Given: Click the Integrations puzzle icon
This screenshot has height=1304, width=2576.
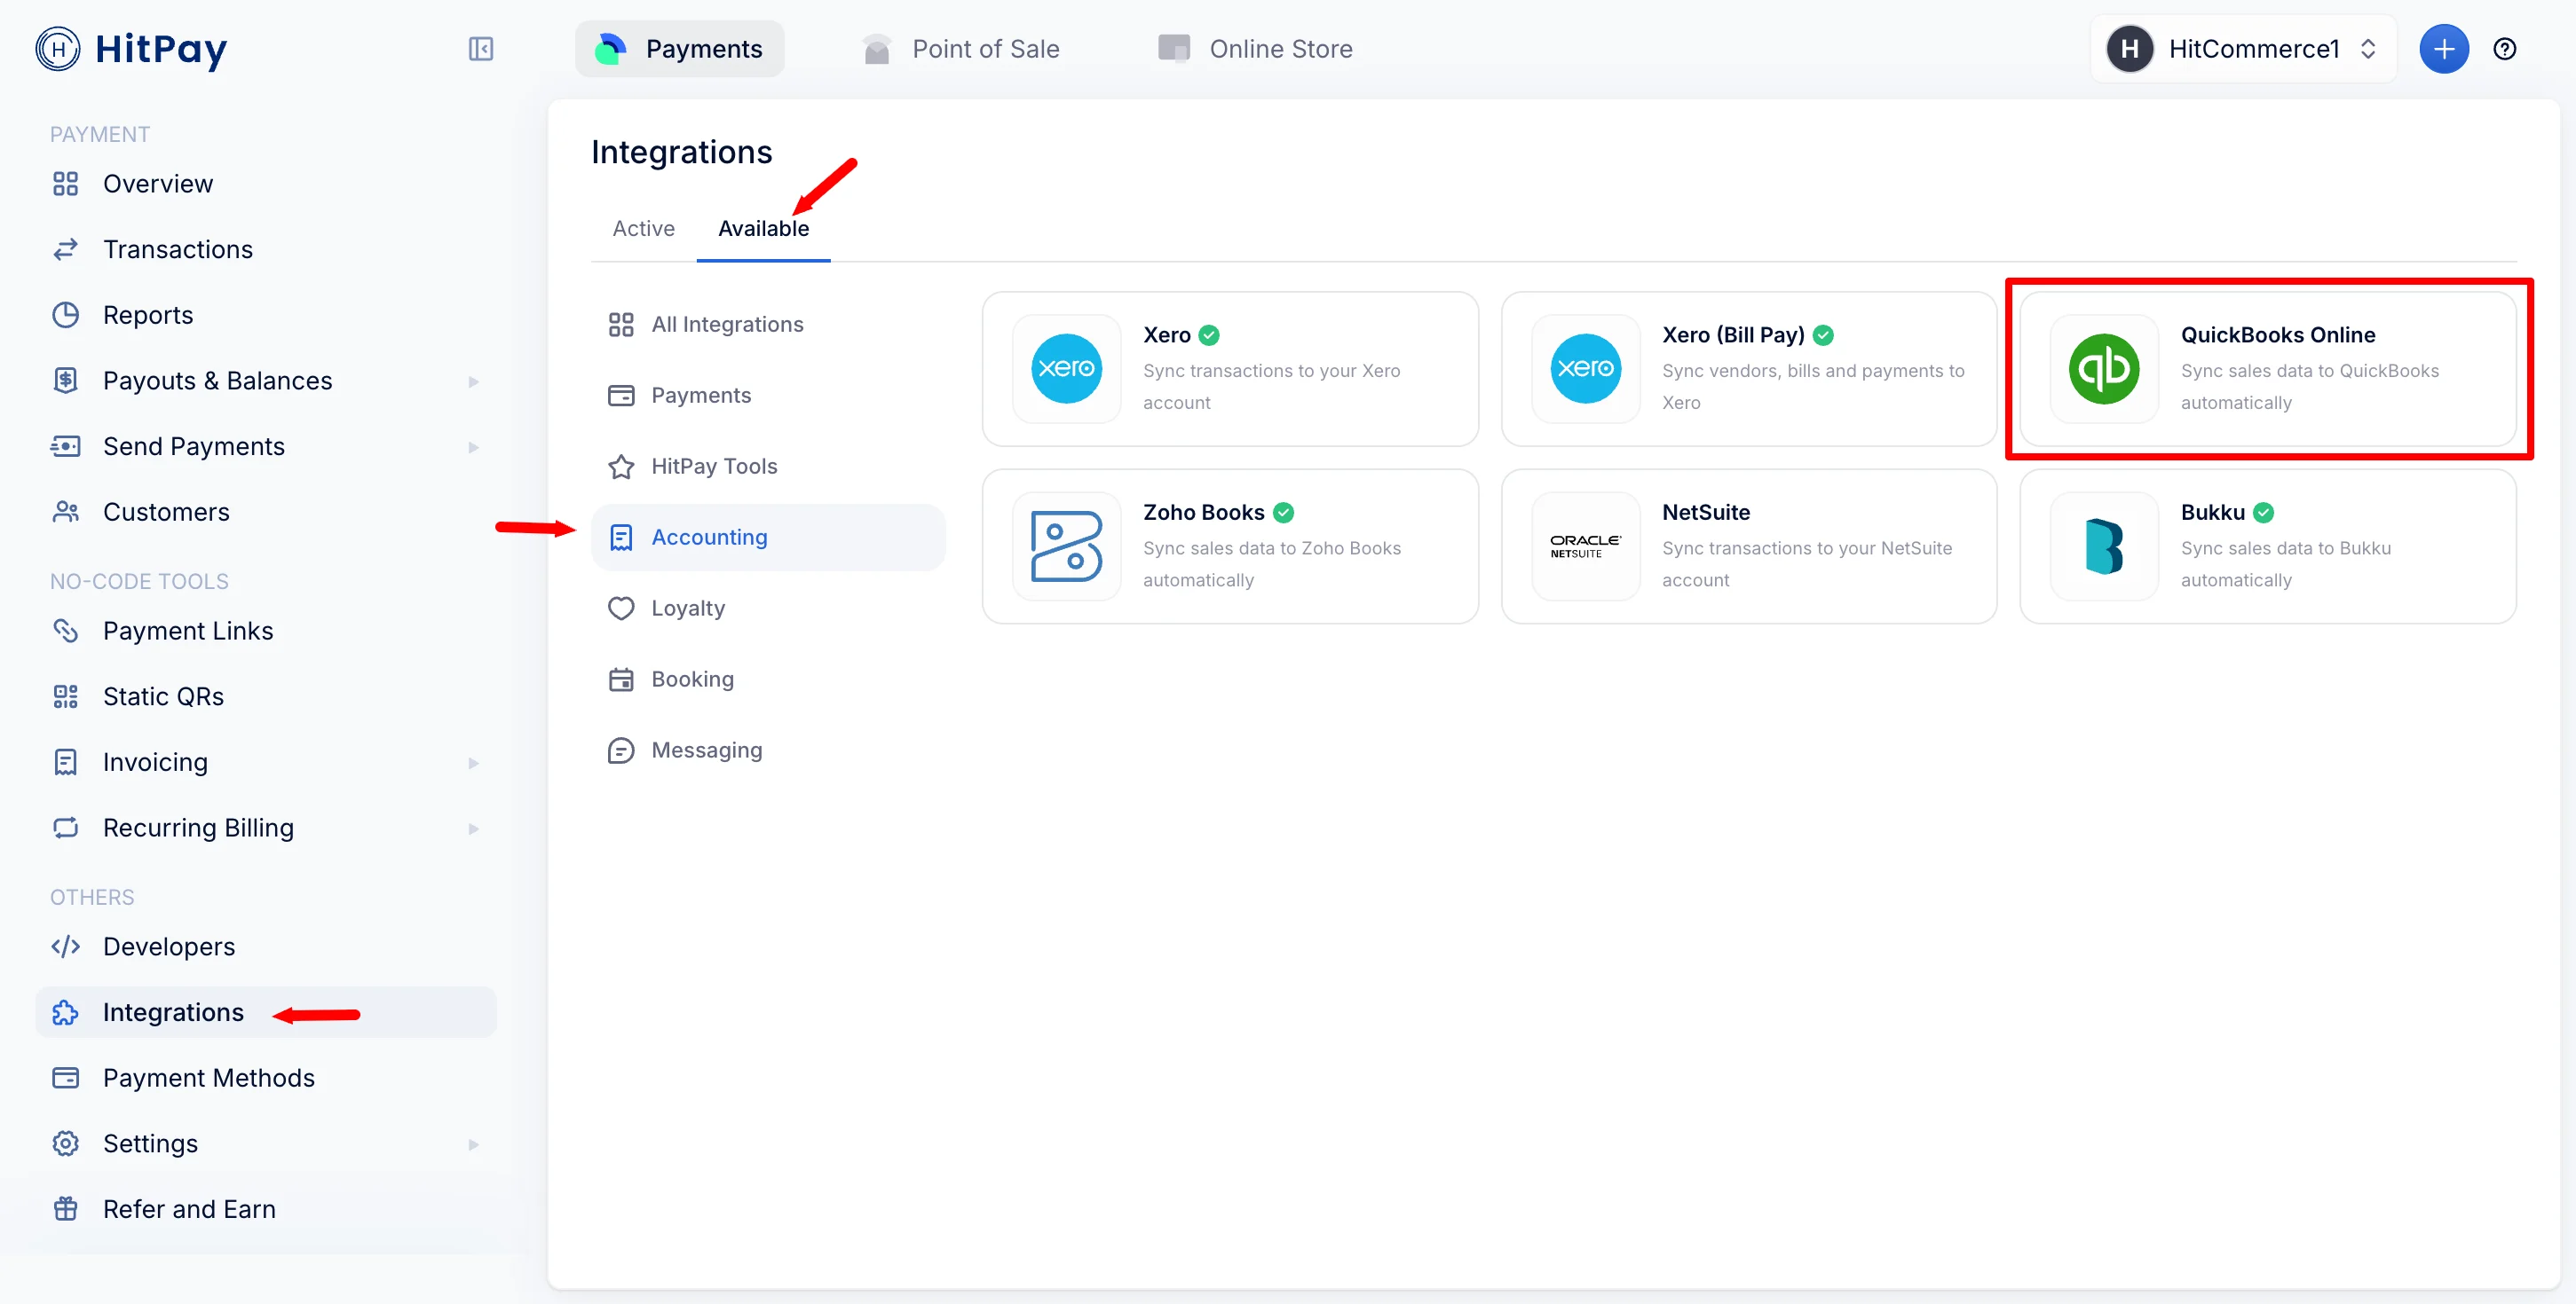Looking at the screenshot, I should pos(66,1012).
